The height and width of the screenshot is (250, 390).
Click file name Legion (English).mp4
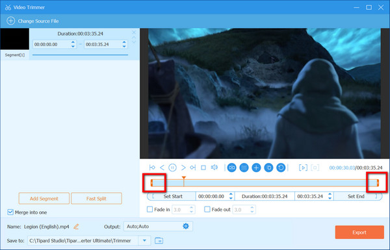click(47, 227)
